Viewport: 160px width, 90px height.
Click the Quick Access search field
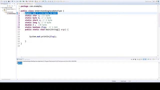[148, 1]
